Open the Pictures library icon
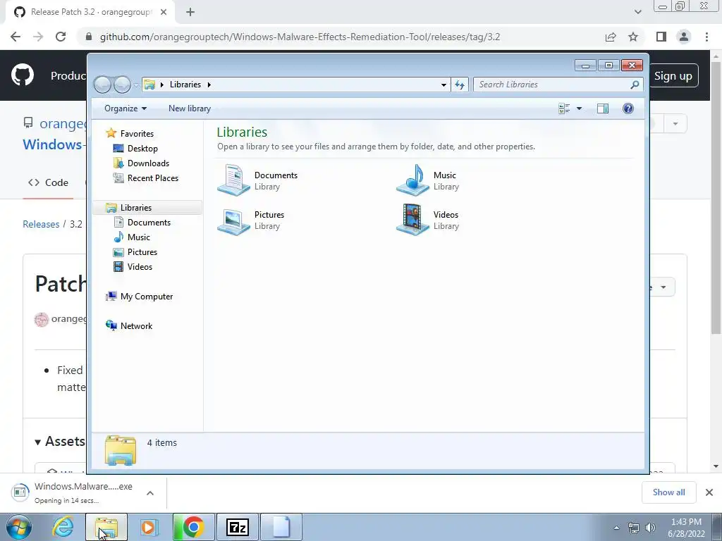Viewport: 722px width, 541px height. tap(233, 220)
